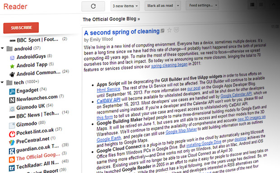Follow the 'installing Google Drive' link

pos(204,144)
